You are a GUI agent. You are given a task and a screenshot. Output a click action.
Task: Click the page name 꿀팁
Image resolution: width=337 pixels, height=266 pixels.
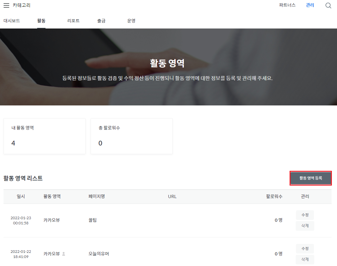tap(92, 220)
